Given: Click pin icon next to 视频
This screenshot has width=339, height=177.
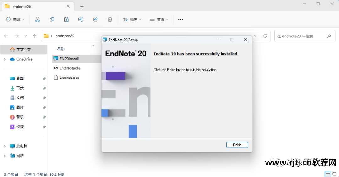Looking at the screenshot, I should pos(44,127).
